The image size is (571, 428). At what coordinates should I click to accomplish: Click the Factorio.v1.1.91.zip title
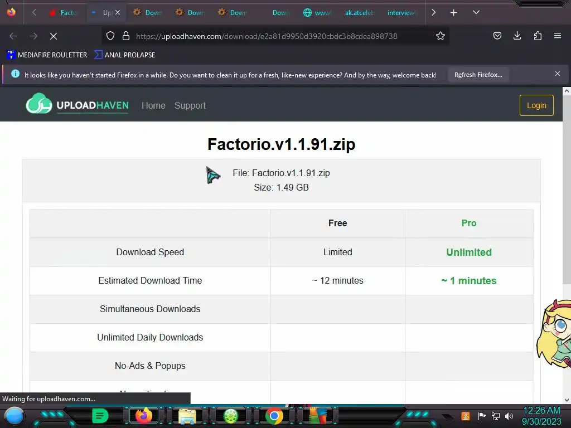pyautogui.click(x=281, y=144)
